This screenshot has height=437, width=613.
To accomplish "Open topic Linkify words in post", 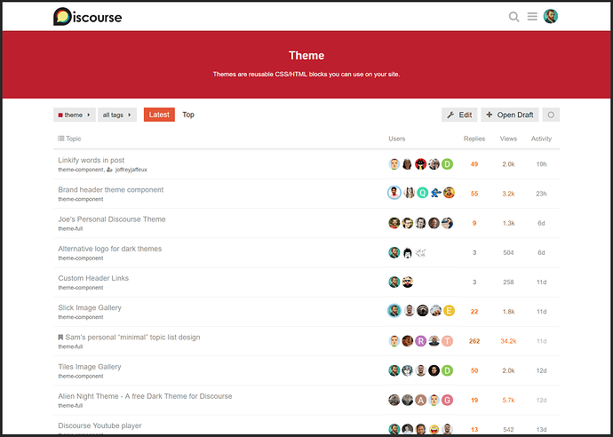I will [x=92, y=160].
